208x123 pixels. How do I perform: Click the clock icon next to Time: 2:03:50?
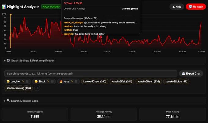pos(65,3)
